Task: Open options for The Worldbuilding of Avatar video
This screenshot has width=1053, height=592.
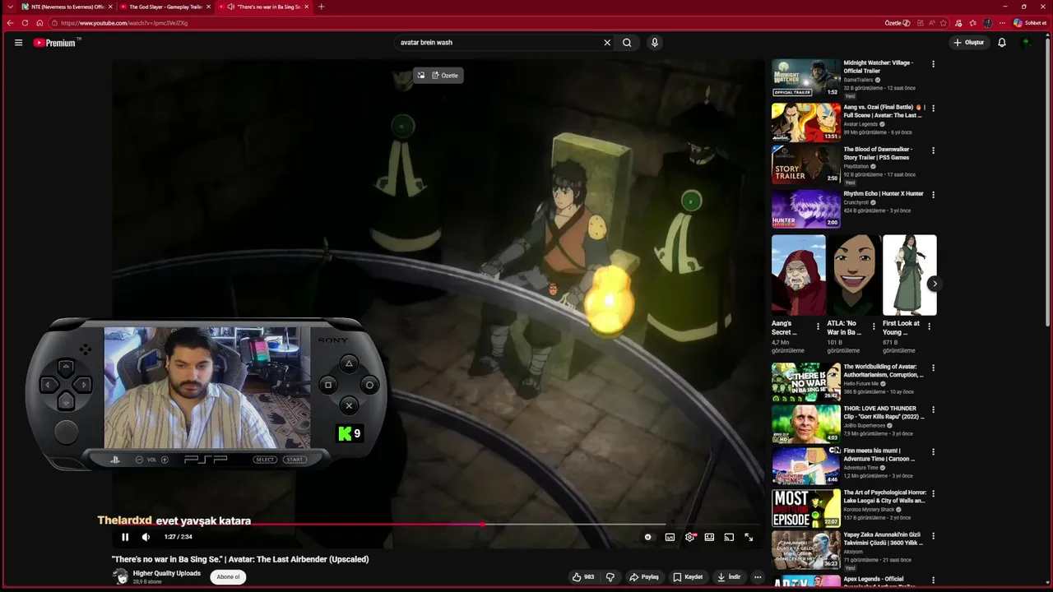Action: (x=933, y=368)
